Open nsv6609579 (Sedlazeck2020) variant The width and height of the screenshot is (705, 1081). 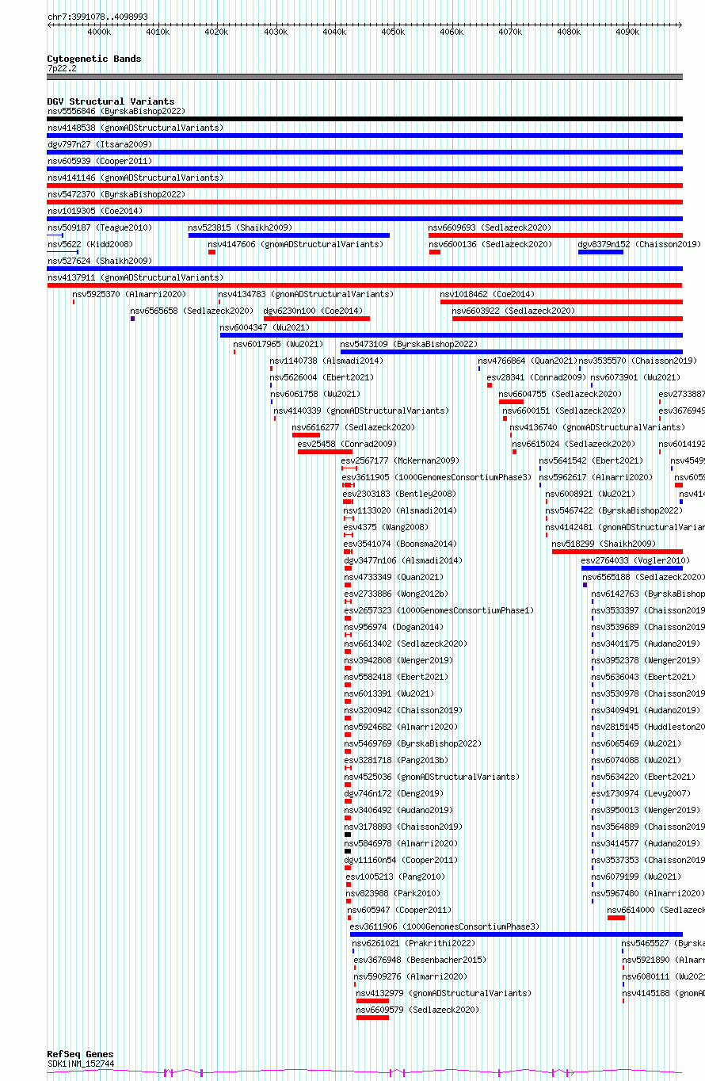pyautogui.click(x=418, y=1010)
